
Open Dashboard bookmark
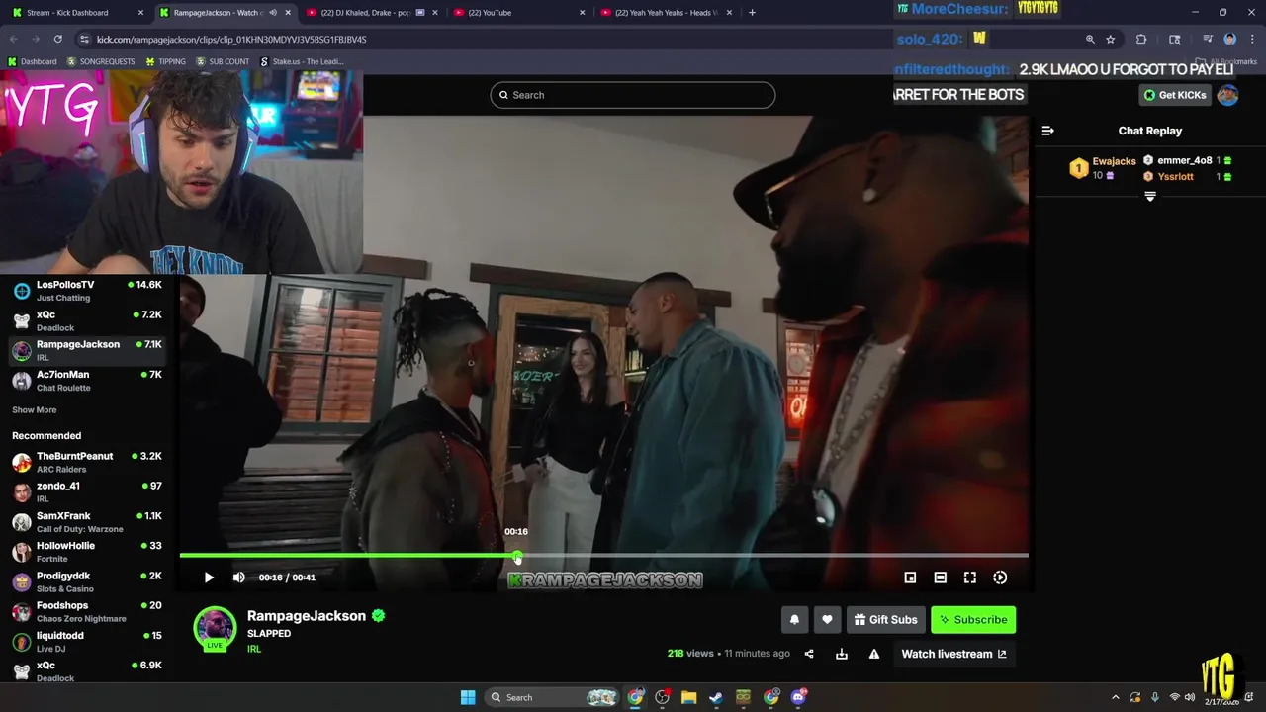point(32,61)
